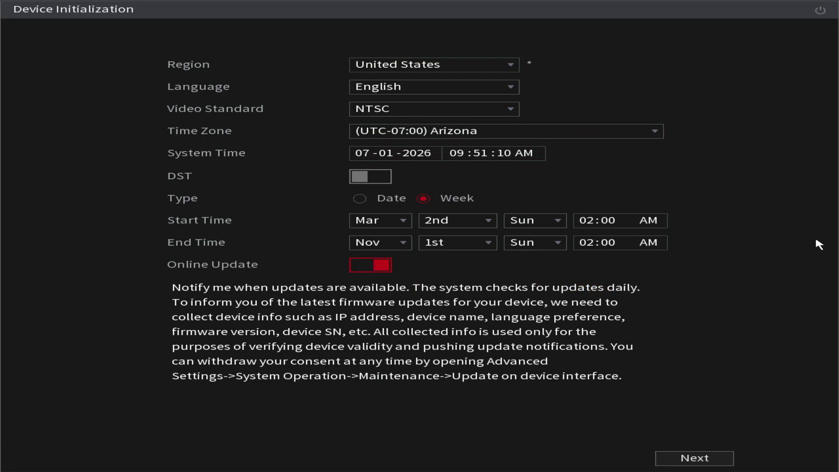Click Start Time hour field 02:00 AM

[620, 221]
